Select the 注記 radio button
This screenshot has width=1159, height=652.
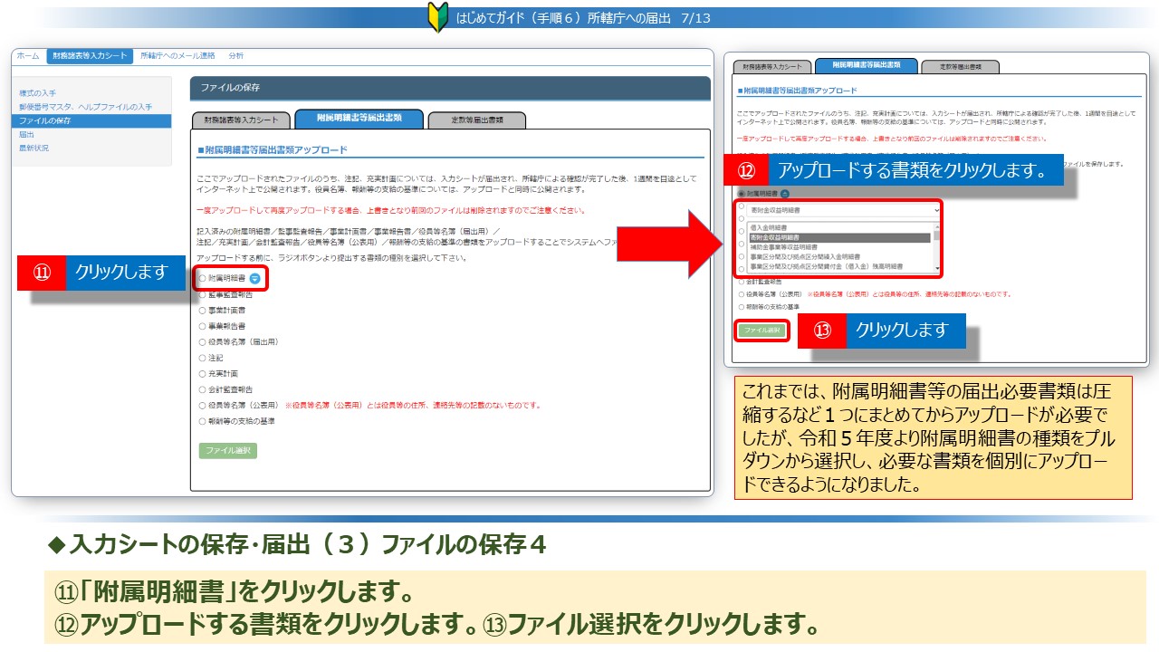pyautogui.click(x=202, y=358)
